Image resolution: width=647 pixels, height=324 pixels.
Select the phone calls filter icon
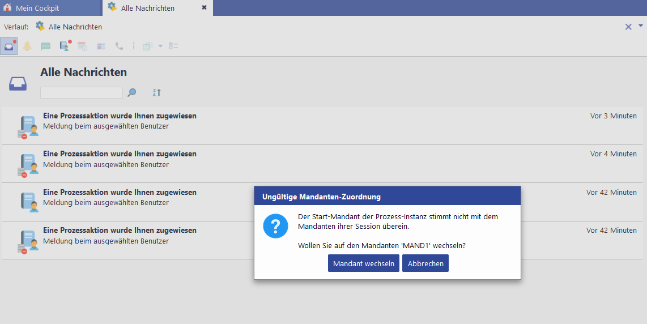(x=119, y=46)
